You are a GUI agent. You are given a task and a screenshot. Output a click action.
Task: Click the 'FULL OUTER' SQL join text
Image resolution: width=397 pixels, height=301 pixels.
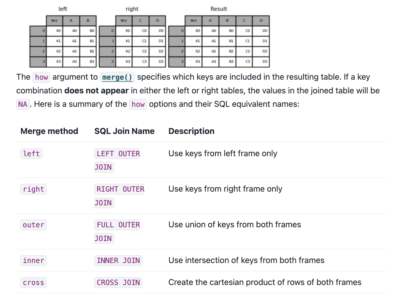[118, 225]
